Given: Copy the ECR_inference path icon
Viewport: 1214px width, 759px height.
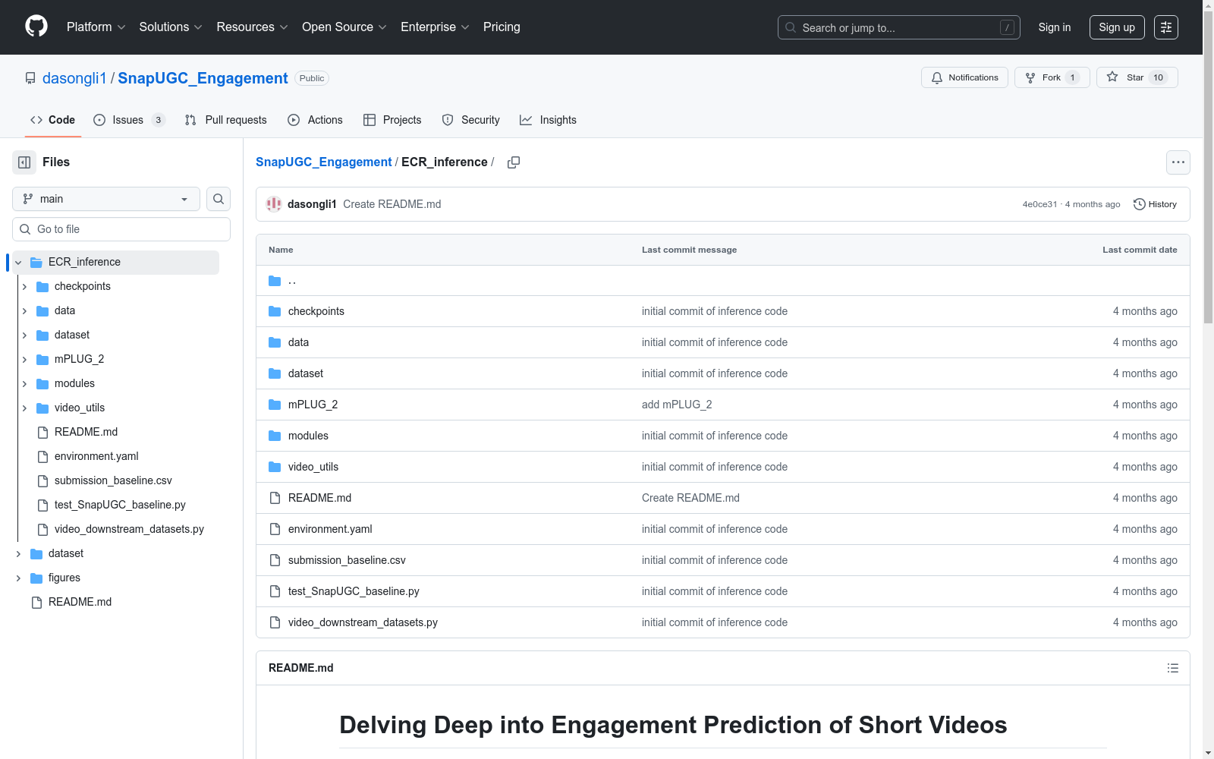Looking at the screenshot, I should click(x=514, y=162).
